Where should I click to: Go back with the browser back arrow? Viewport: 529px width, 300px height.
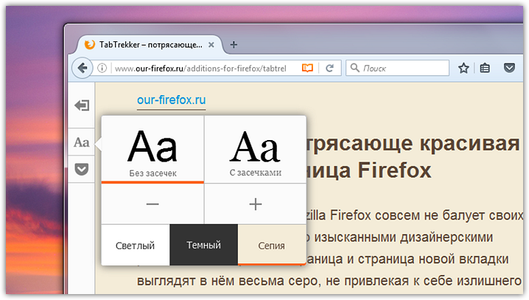click(83, 68)
